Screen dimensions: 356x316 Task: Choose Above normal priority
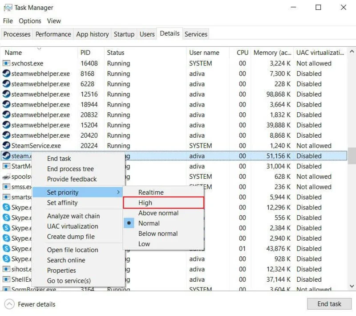(x=163, y=213)
